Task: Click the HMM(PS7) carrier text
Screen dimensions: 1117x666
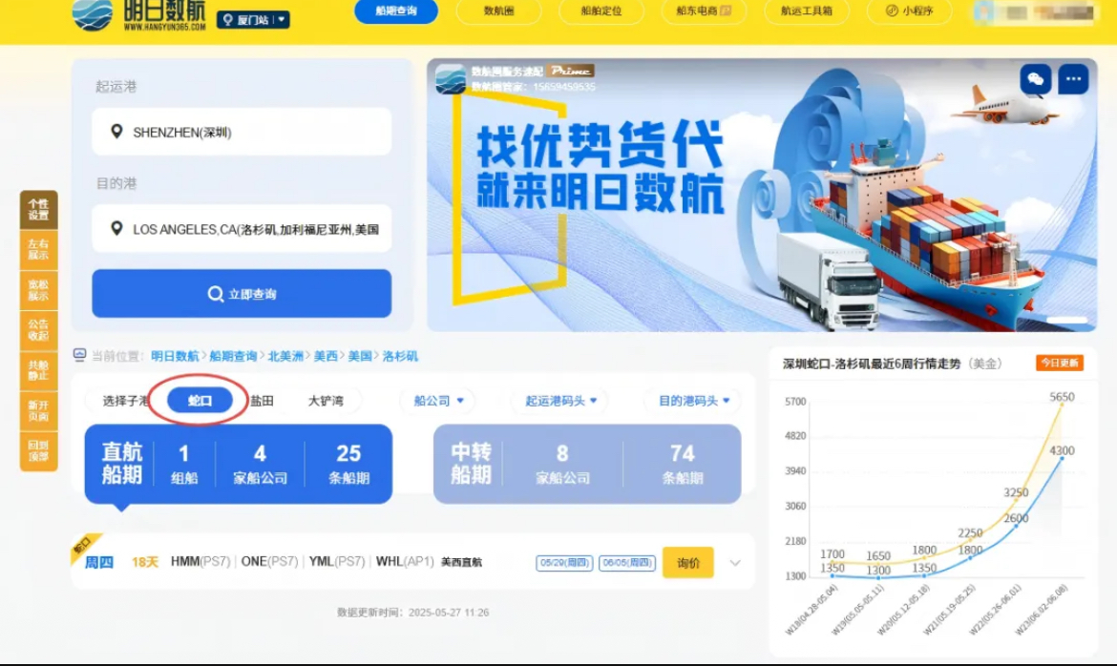Action: click(x=200, y=562)
